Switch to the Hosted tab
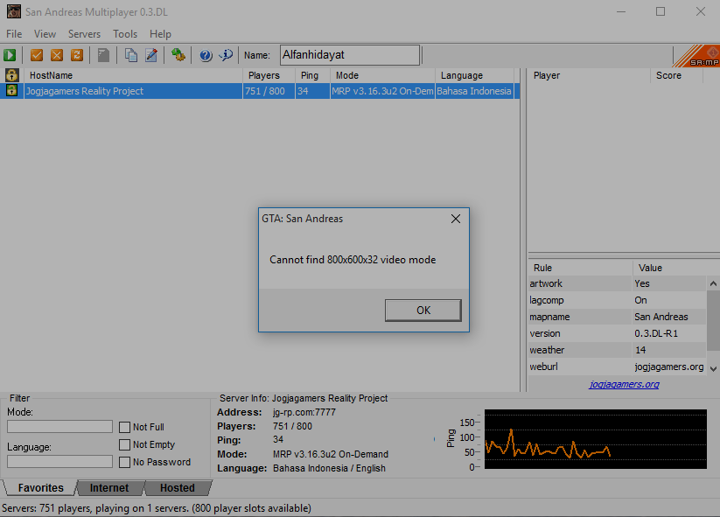This screenshot has width=720, height=517. click(178, 487)
